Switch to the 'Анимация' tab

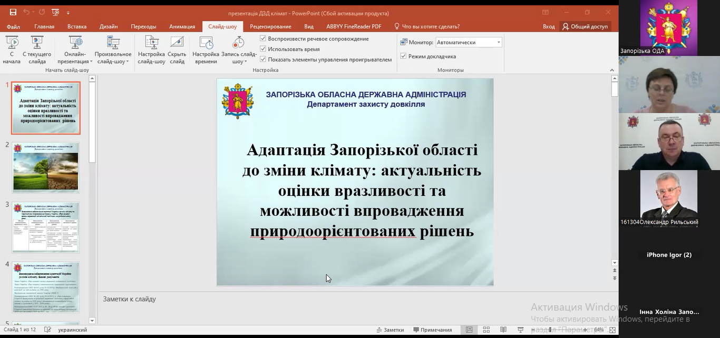tap(182, 27)
